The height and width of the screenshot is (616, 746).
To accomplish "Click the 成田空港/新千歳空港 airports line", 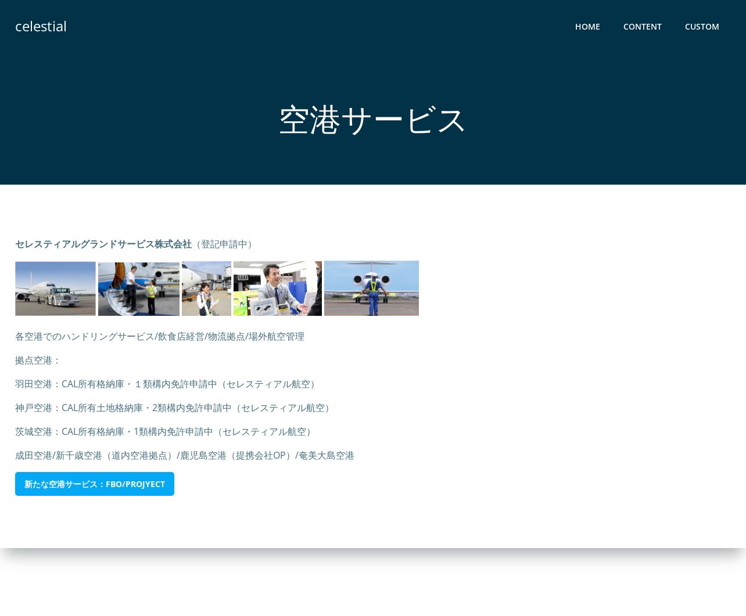I will click(185, 455).
